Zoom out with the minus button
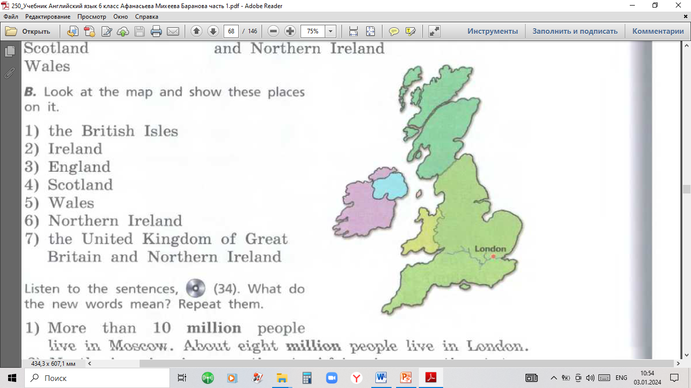Screen dimensions: 691x388 pyautogui.click(x=273, y=31)
